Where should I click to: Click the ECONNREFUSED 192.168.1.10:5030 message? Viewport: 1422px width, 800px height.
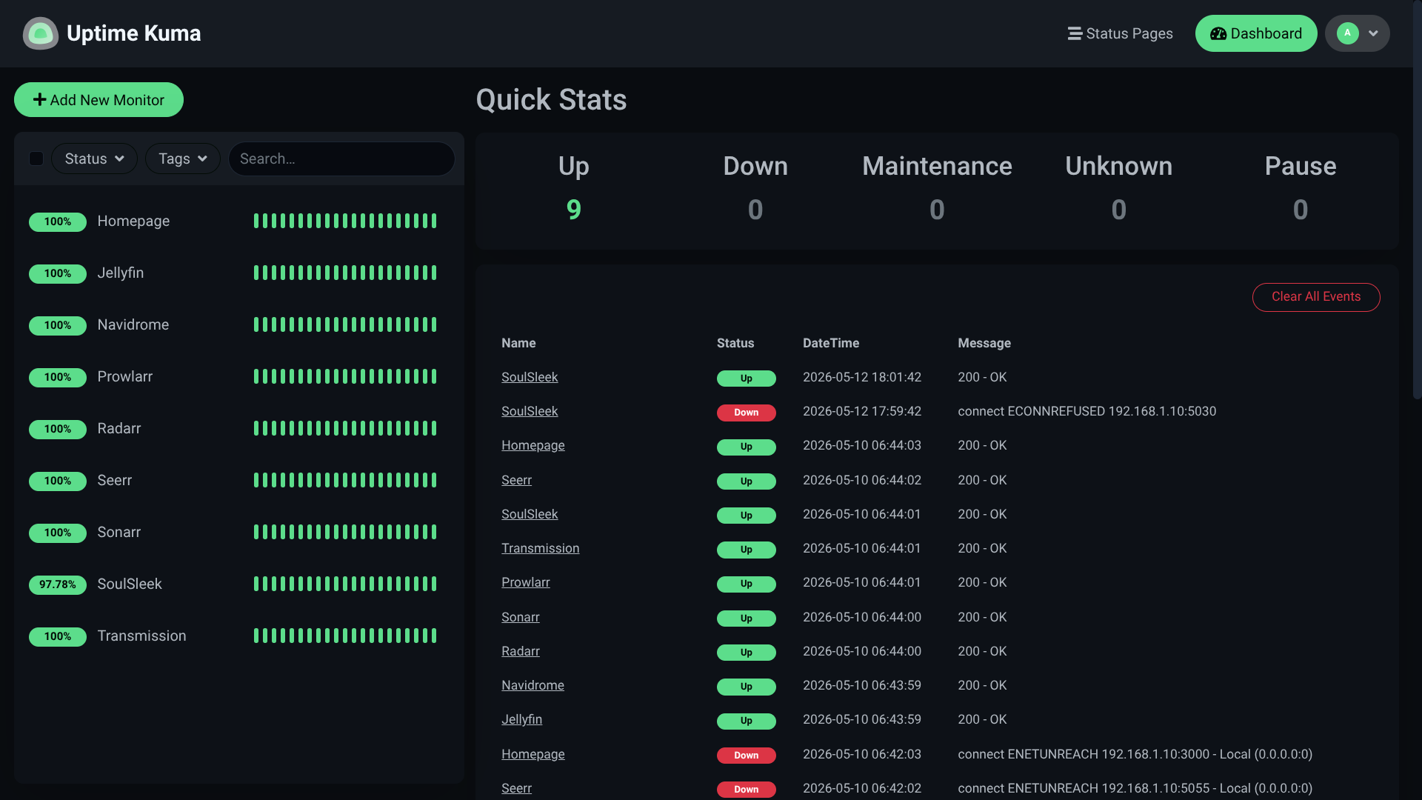coord(1086,411)
